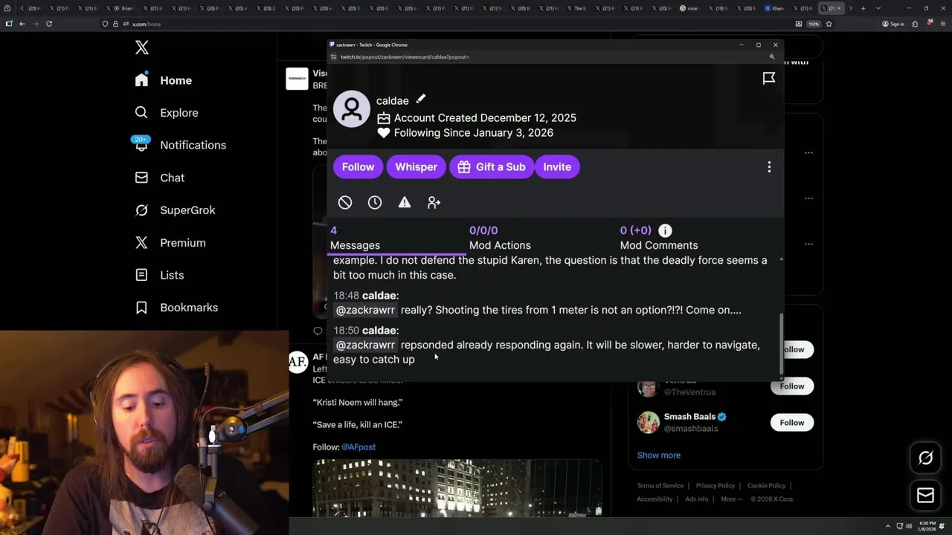Click the zoom icon in Twitch popout address bar

[x=772, y=56]
